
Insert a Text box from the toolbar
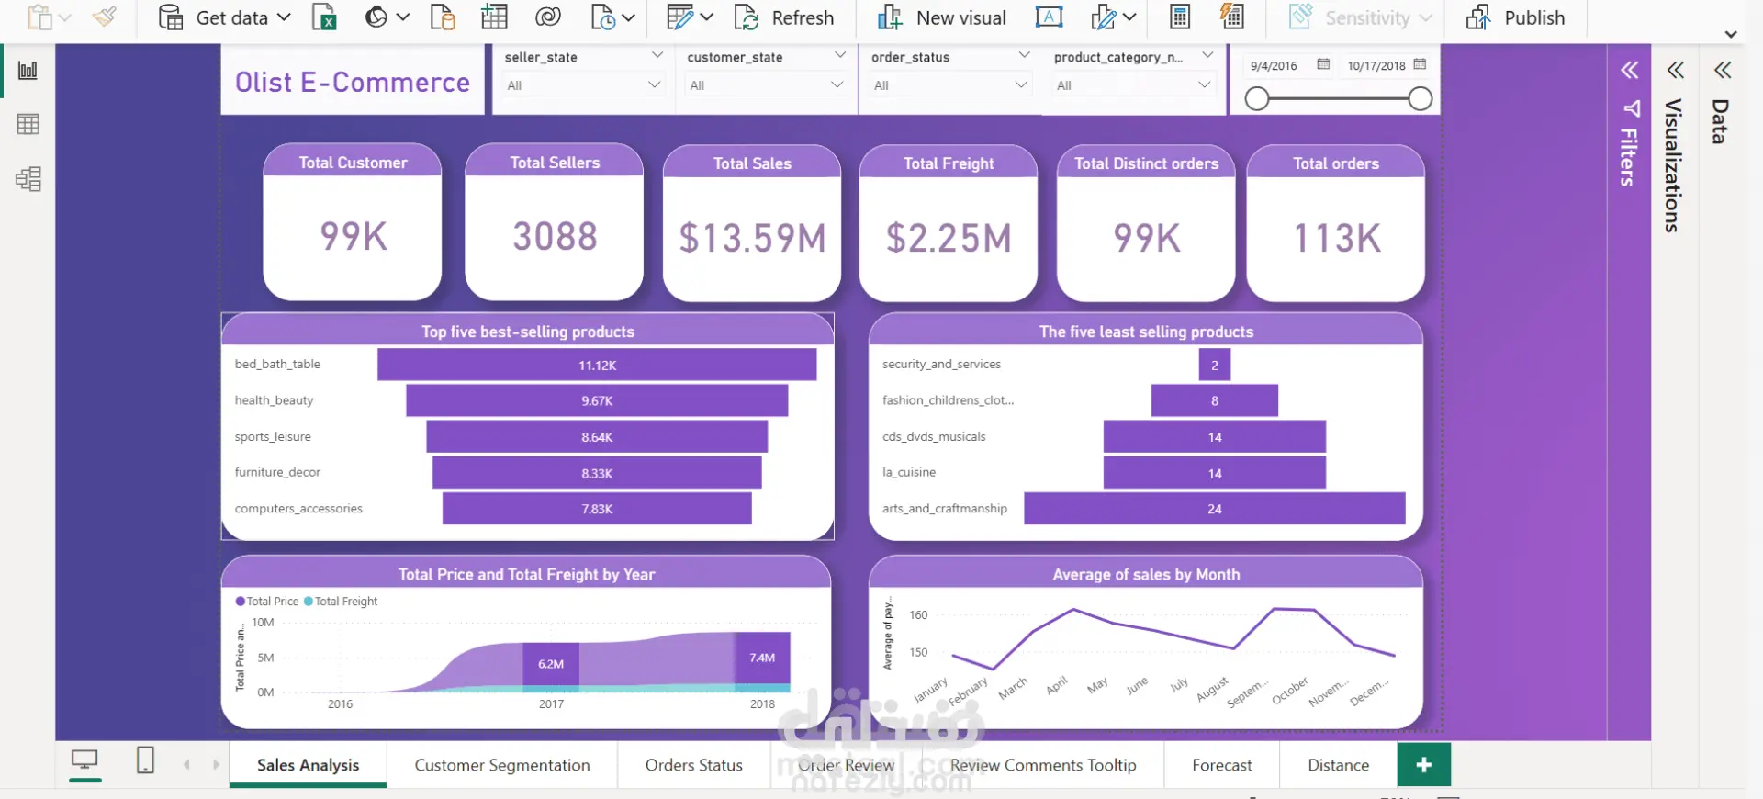[1049, 17]
